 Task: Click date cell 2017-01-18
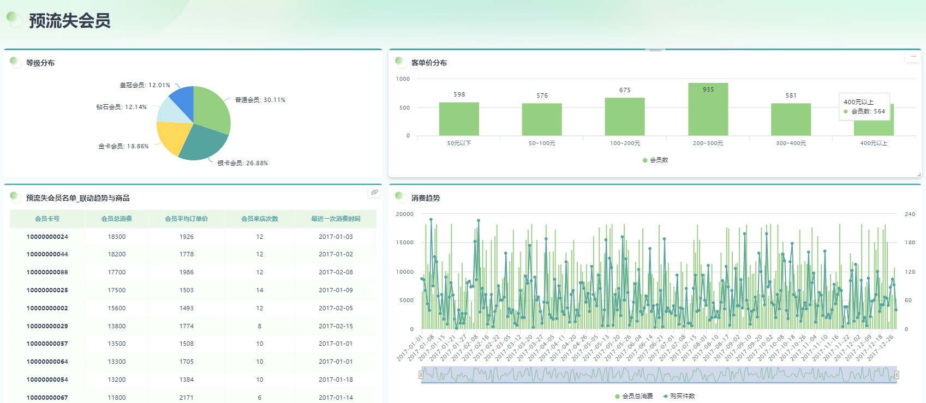(x=336, y=380)
